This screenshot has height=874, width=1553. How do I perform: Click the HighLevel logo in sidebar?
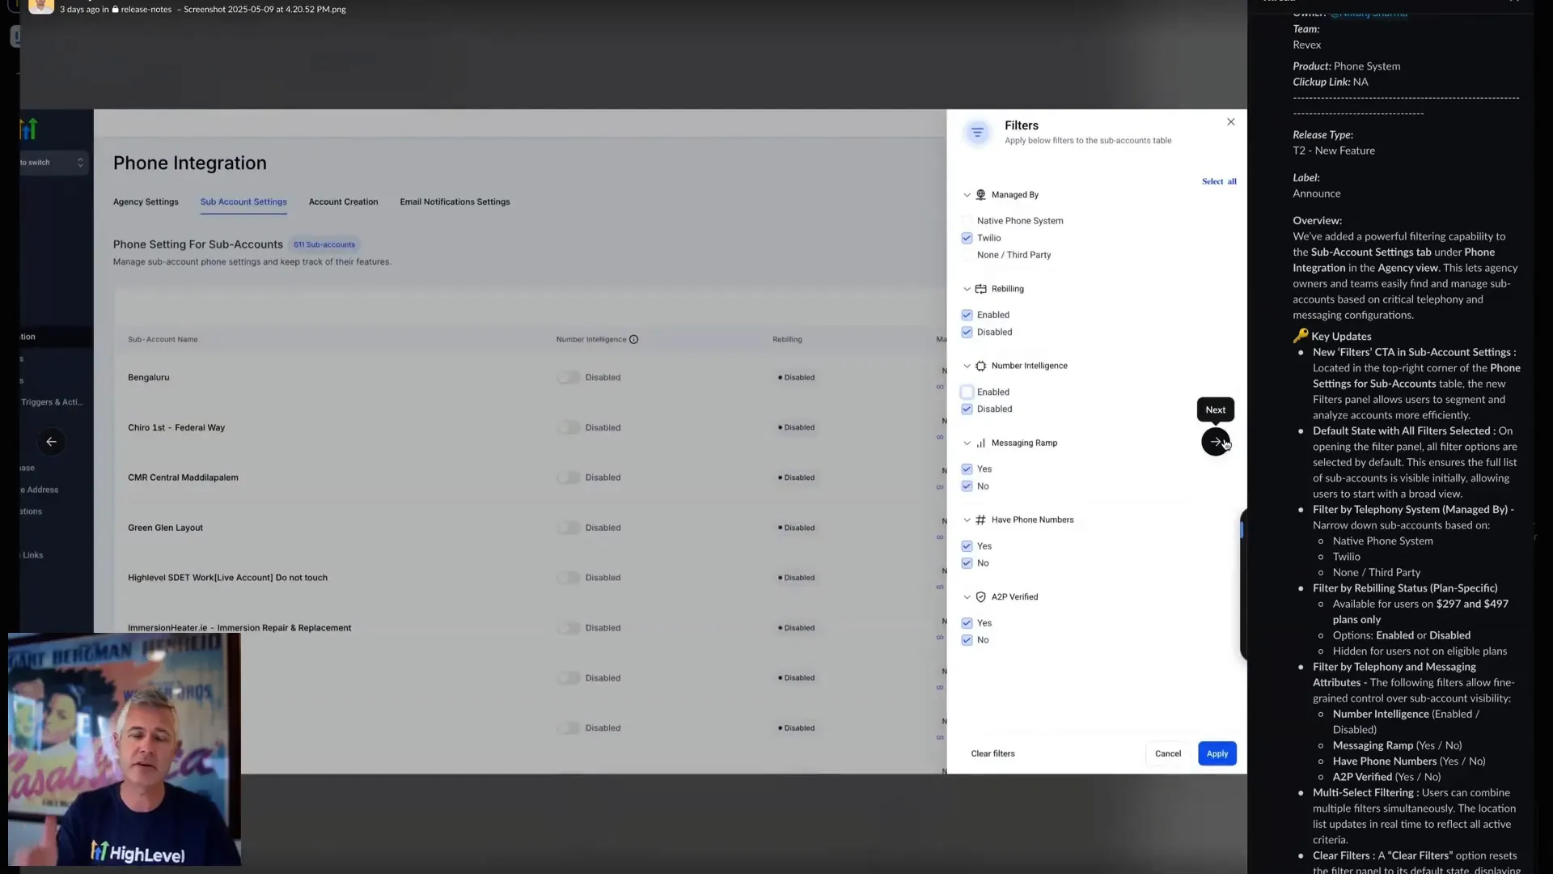[29, 129]
